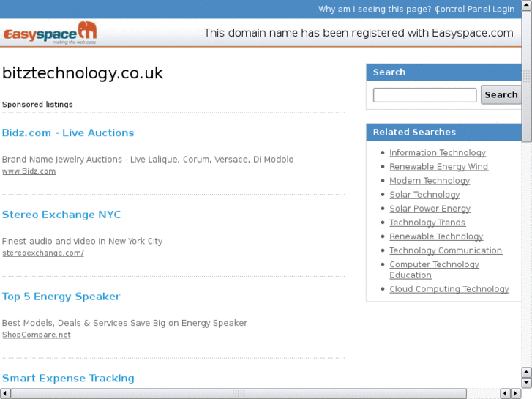
Task: Click 'Best Models, Deals & Services' description text
Action: pyautogui.click(x=124, y=323)
